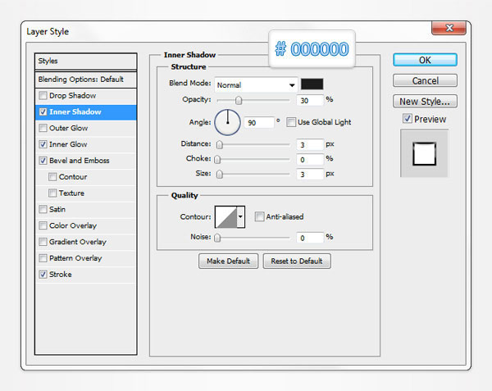The height and width of the screenshot is (391, 492).
Task: Enable the Drop Shadow checkbox
Action: [43, 96]
